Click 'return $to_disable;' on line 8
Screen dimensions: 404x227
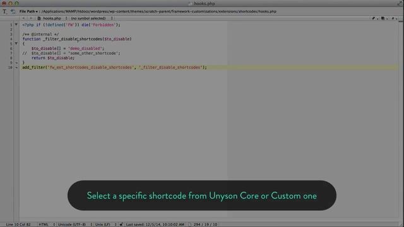[53, 58]
